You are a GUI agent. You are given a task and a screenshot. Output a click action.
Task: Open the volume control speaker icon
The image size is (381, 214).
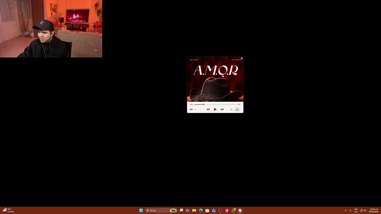coord(191,109)
